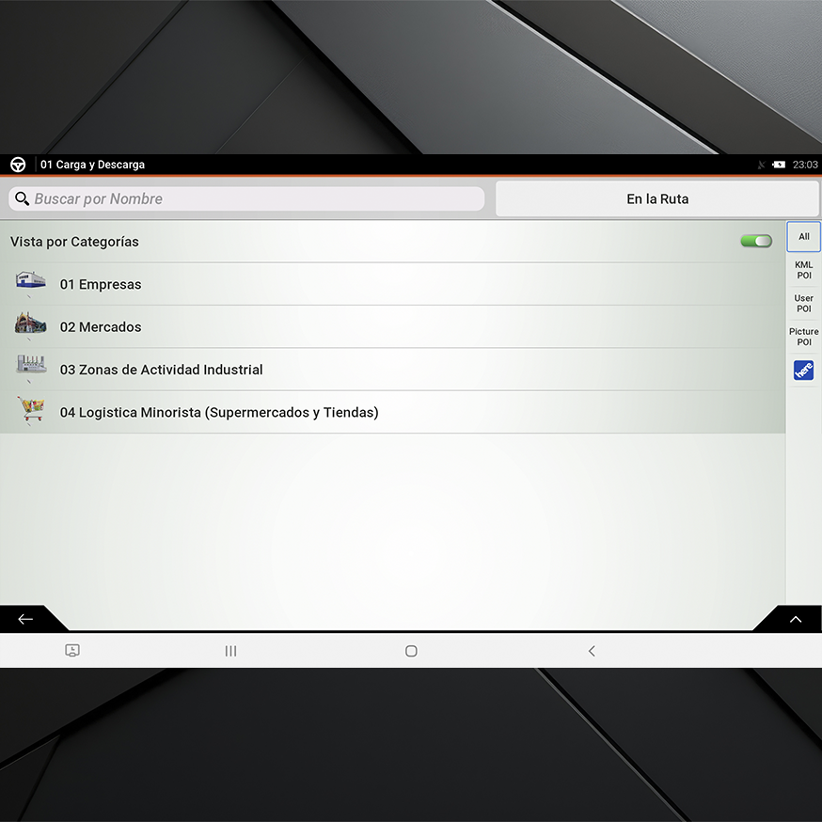Open 03 Zonas de Actividad Industrial
Viewport: 822px width, 822px height.
(162, 370)
